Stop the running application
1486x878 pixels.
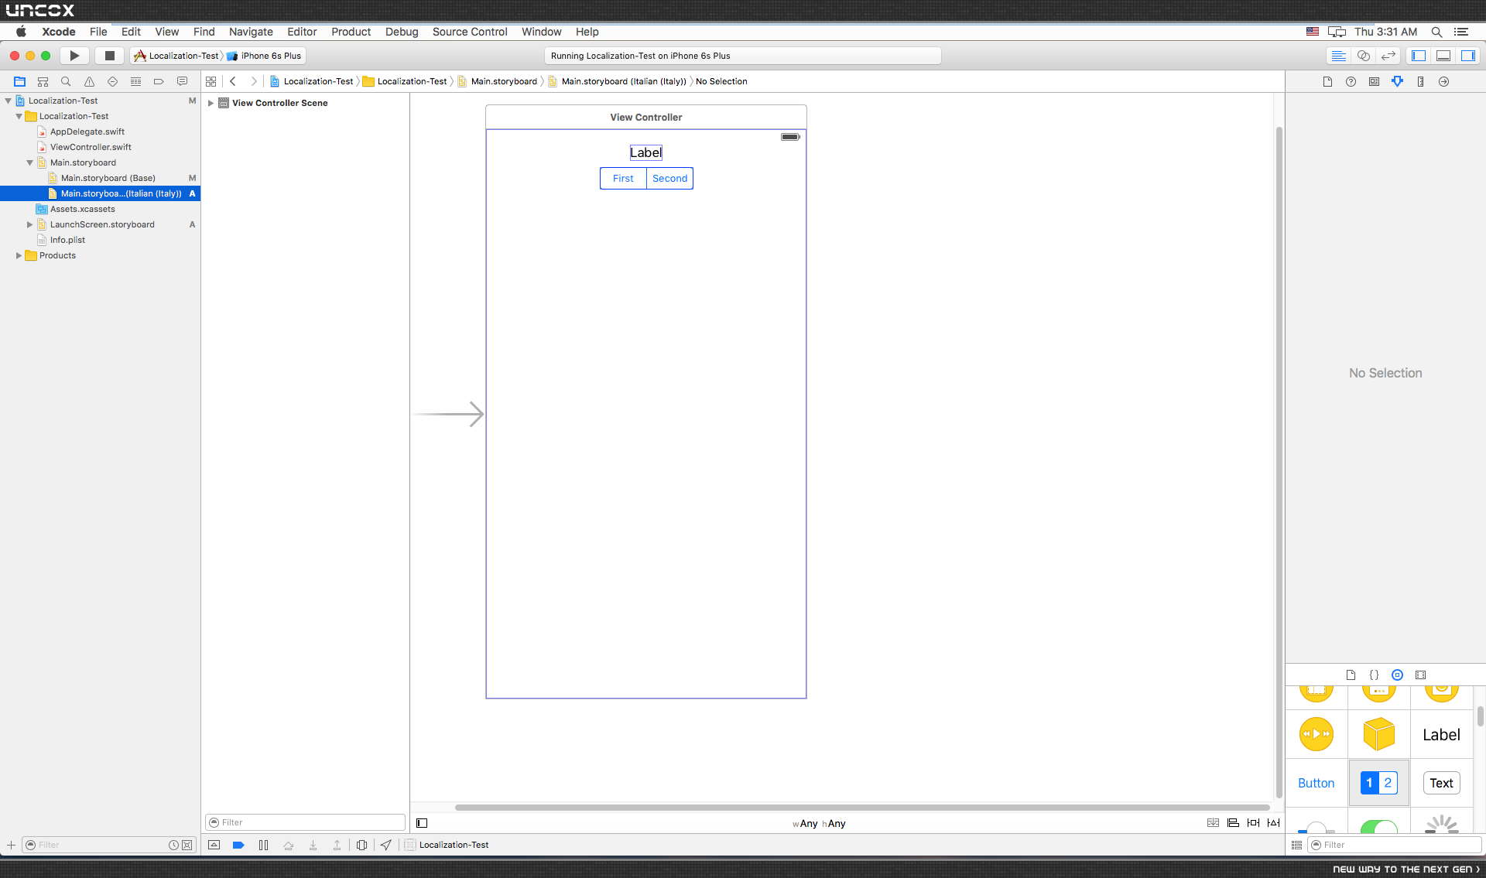tap(110, 56)
